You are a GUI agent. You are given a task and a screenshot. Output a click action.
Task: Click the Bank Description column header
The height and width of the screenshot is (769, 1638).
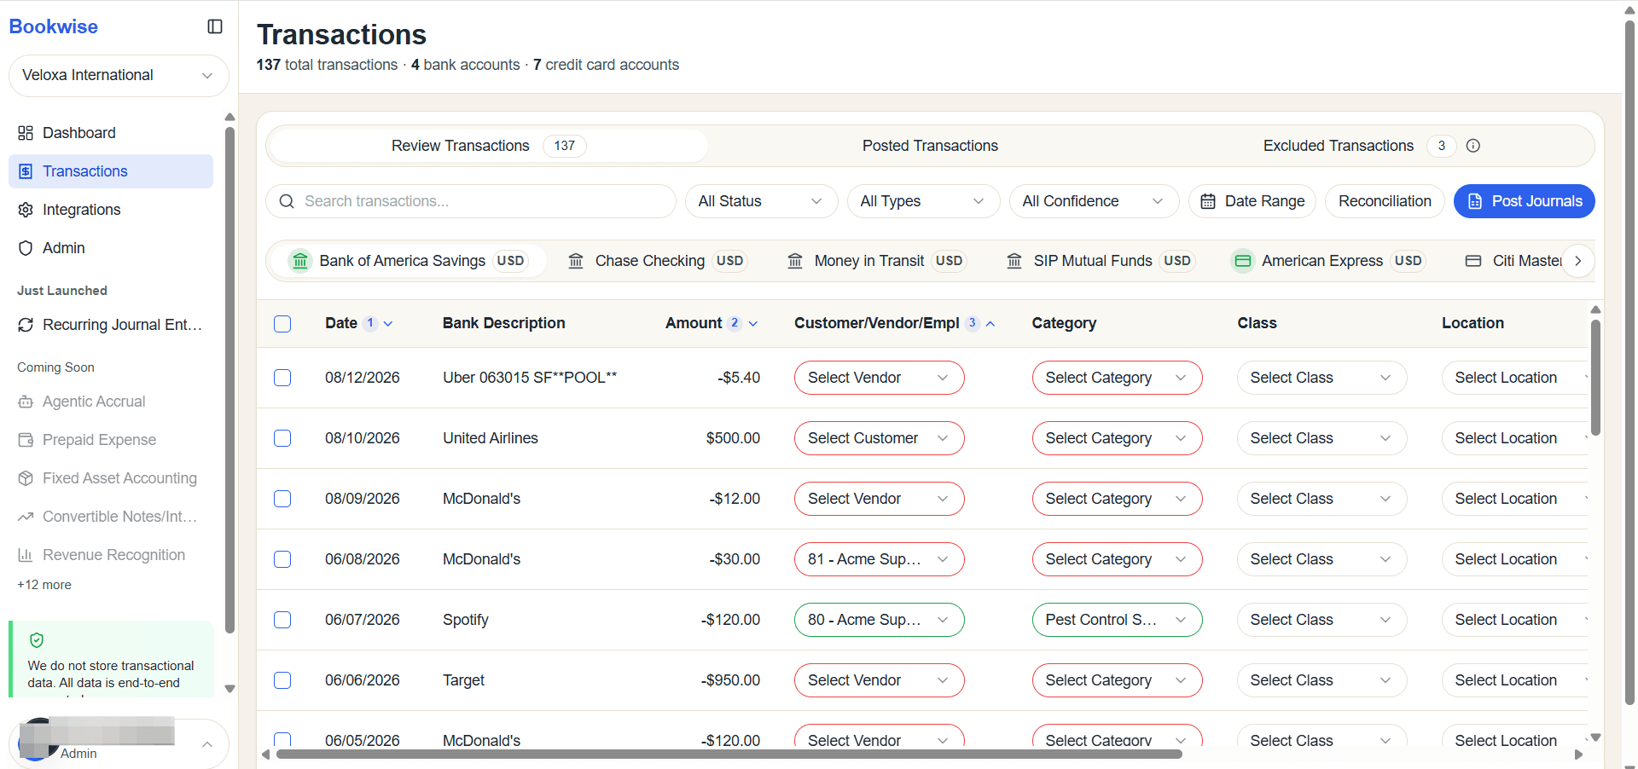503,323
